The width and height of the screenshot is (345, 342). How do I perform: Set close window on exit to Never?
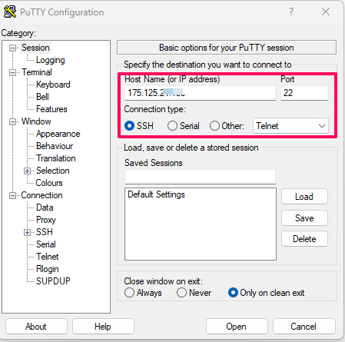(x=181, y=293)
